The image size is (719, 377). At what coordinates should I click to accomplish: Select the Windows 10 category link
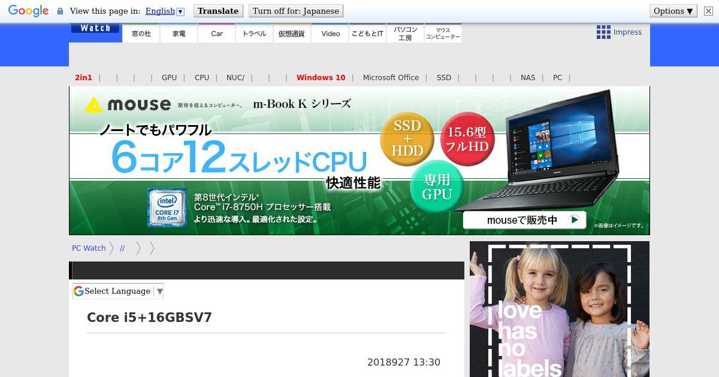[x=321, y=77]
